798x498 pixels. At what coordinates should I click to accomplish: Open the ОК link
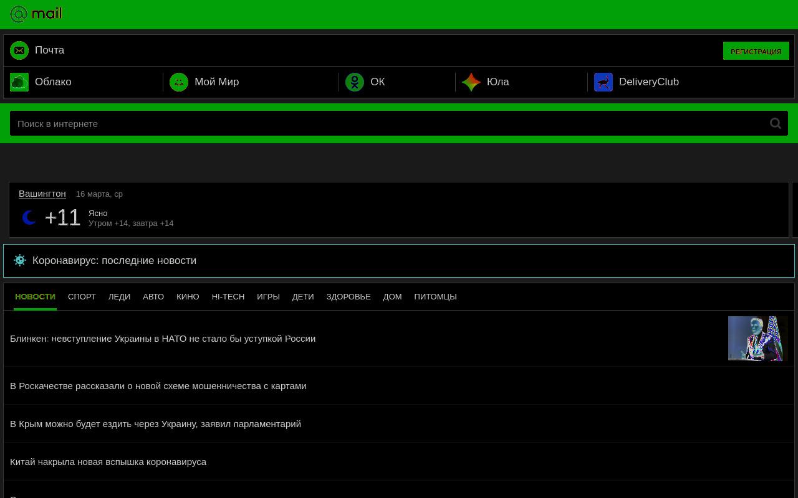(377, 82)
